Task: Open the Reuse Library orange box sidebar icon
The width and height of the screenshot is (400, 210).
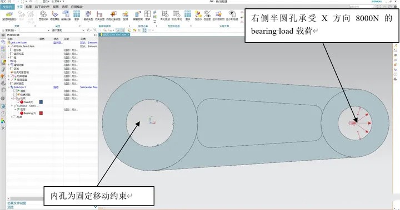Action: point(3,76)
